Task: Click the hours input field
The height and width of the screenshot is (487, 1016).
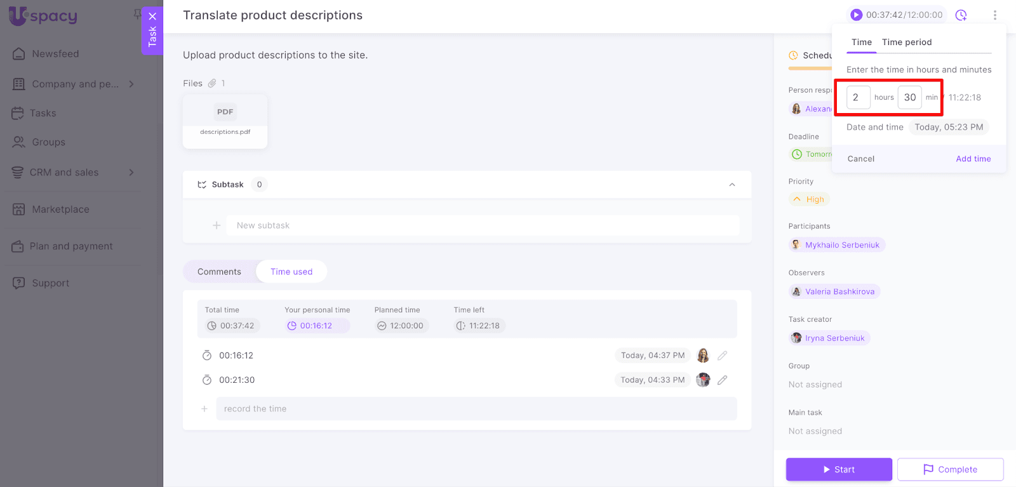Action: tap(858, 98)
